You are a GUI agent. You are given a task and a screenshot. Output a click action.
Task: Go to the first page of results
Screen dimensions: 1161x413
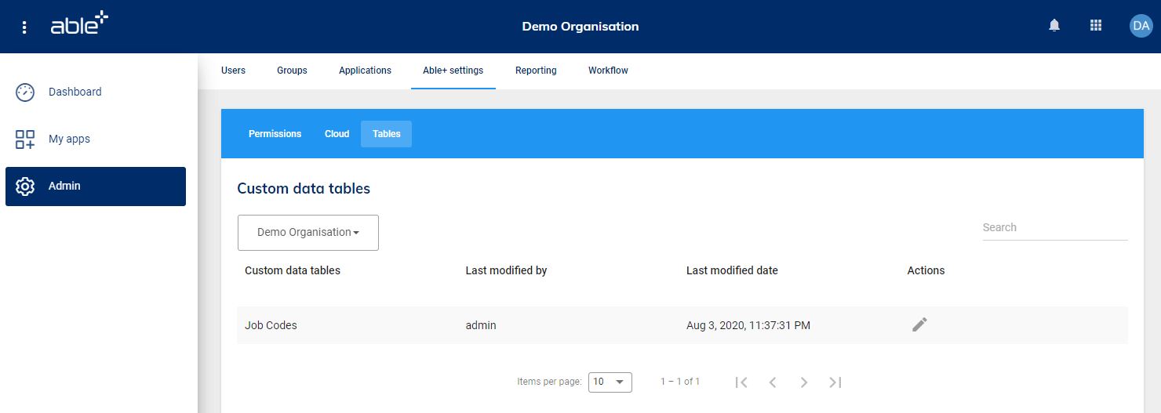click(x=741, y=382)
